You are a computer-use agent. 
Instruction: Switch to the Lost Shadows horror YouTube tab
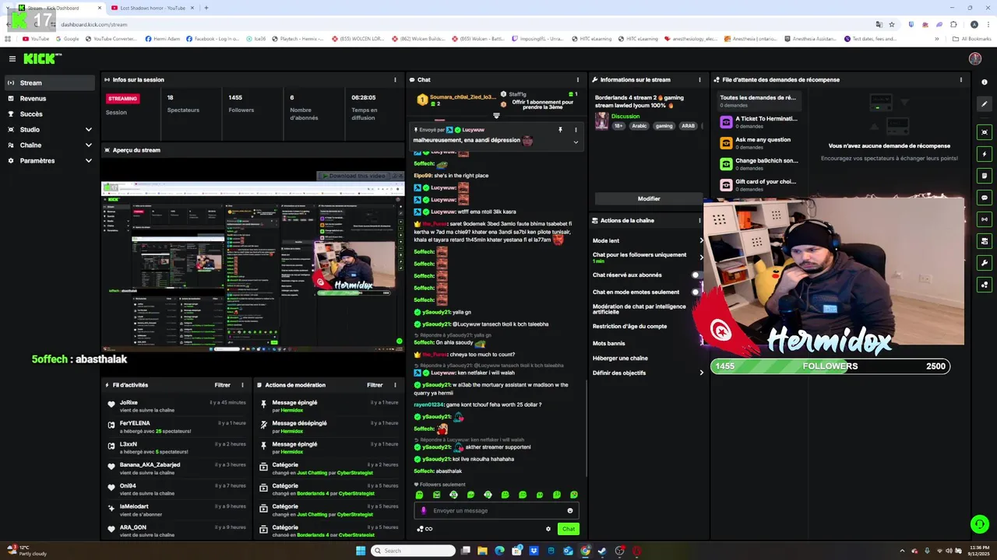[x=153, y=8]
